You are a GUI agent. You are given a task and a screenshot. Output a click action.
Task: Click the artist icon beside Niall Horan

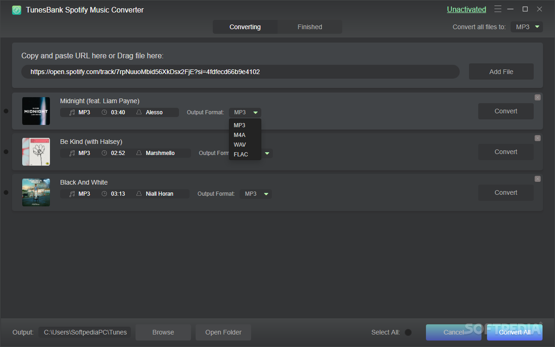click(139, 194)
